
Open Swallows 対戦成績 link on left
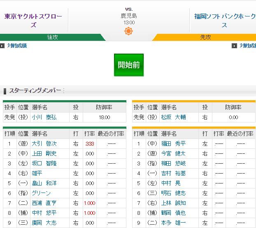pyautogui.click(x=17, y=46)
